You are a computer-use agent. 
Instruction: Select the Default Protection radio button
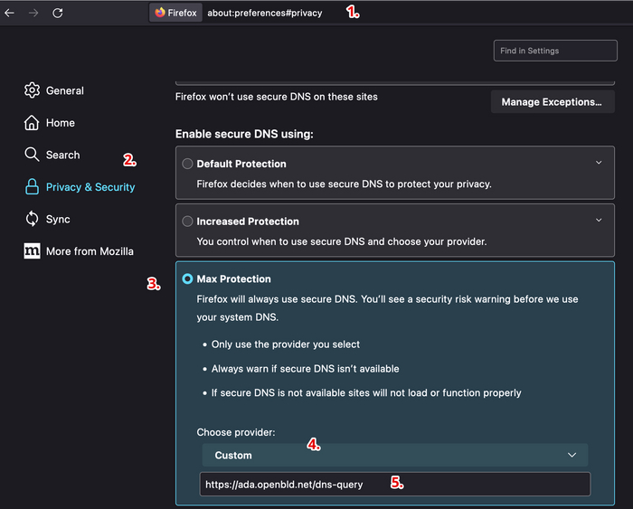(x=187, y=164)
